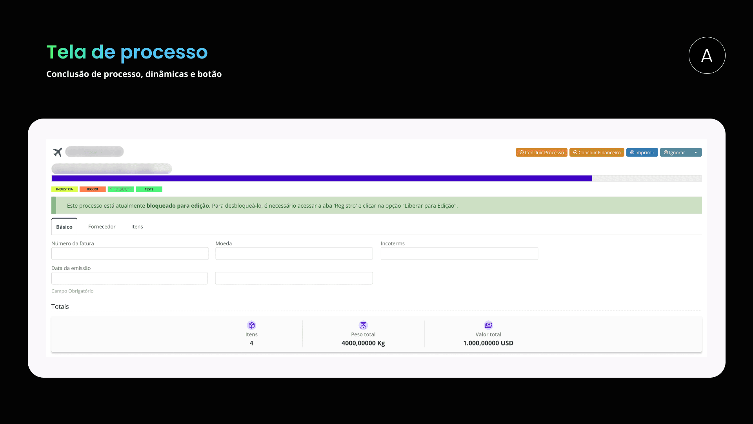This screenshot has width=753, height=424.
Task: Click the 4000,00000 Kg value
Action: pos(363,343)
